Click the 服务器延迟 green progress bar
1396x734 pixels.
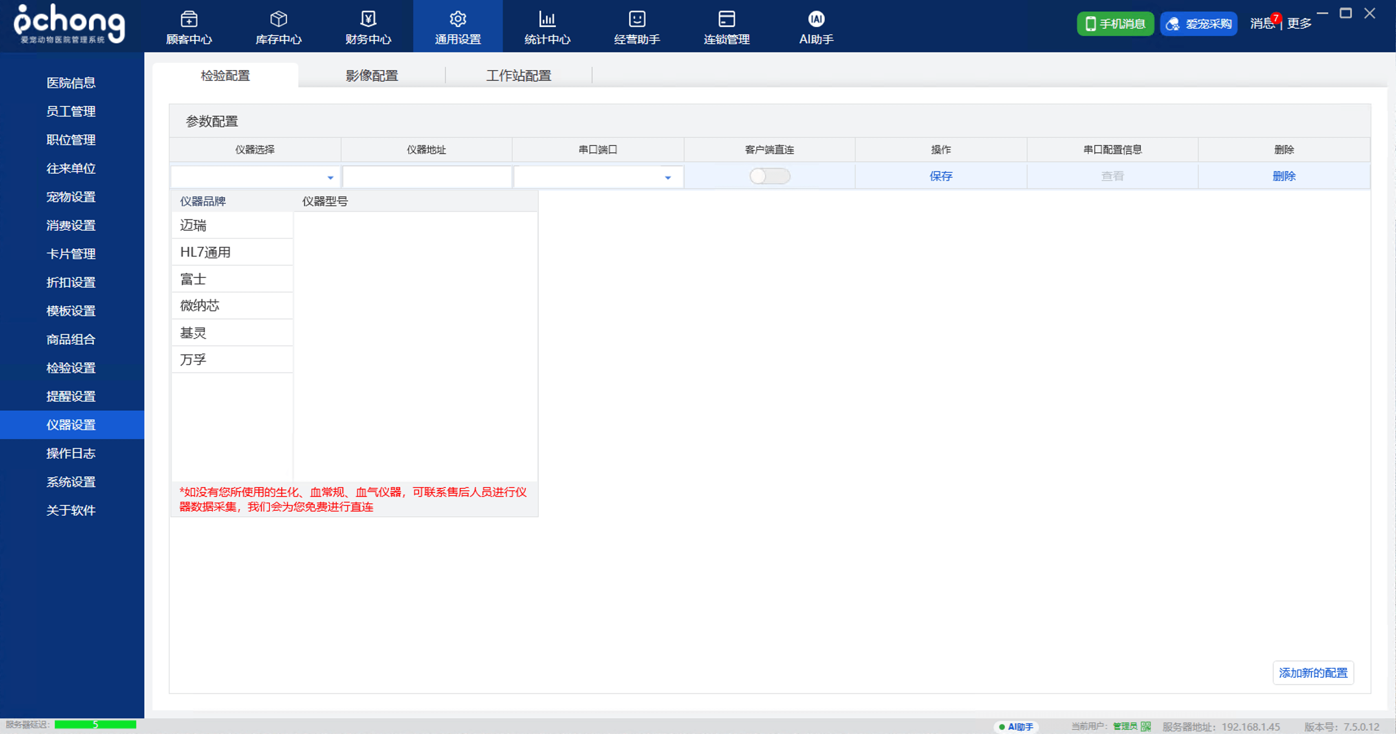[x=95, y=725]
